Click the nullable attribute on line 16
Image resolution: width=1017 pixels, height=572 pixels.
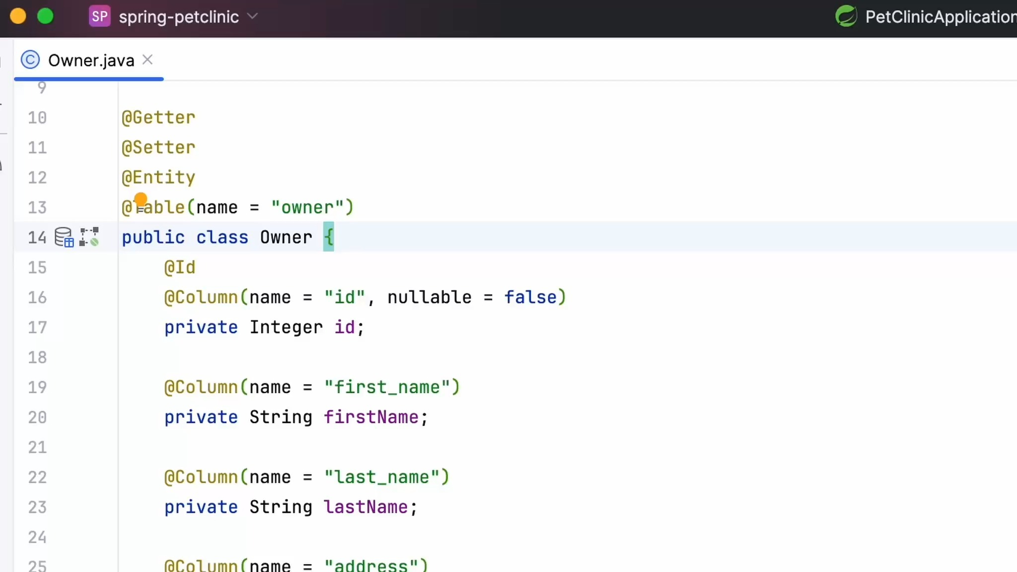click(430, 297)
